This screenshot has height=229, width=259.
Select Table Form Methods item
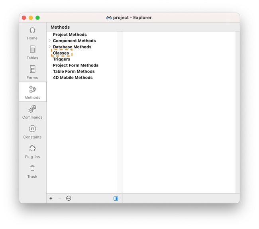click(74, 72)
